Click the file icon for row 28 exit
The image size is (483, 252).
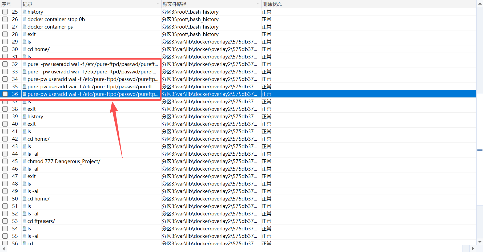point(25,34)
